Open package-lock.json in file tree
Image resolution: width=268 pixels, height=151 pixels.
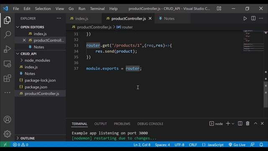[x=40, y=80]
